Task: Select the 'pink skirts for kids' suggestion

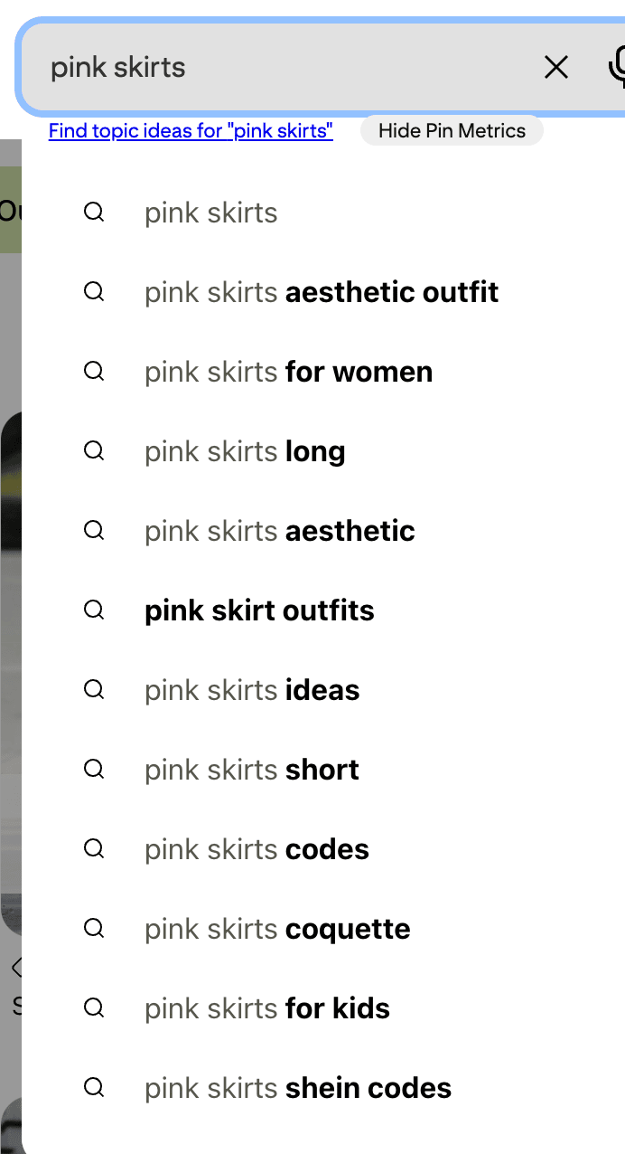Action: coord(323,1008)
